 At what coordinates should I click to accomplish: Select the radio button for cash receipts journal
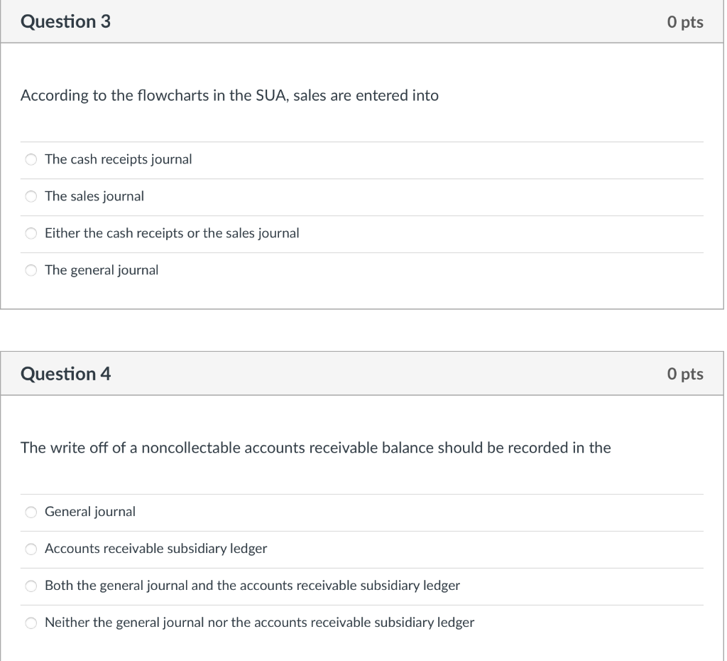coord(31,160)
